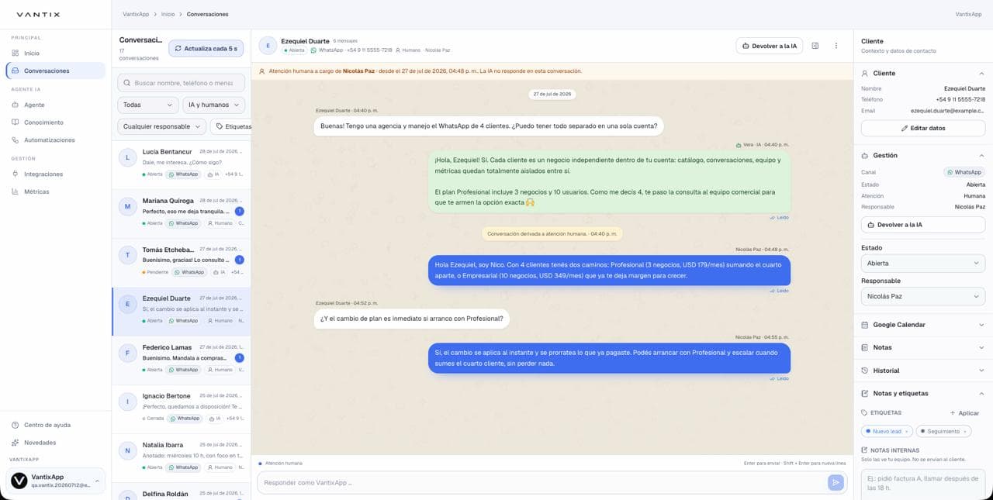Select the Tomás Etcheba... conversation

click(x=181, y=262)
